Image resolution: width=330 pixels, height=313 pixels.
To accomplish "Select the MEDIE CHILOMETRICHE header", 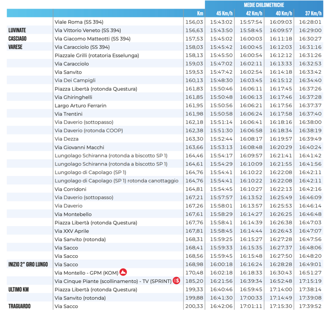I will tap(264, 5).
